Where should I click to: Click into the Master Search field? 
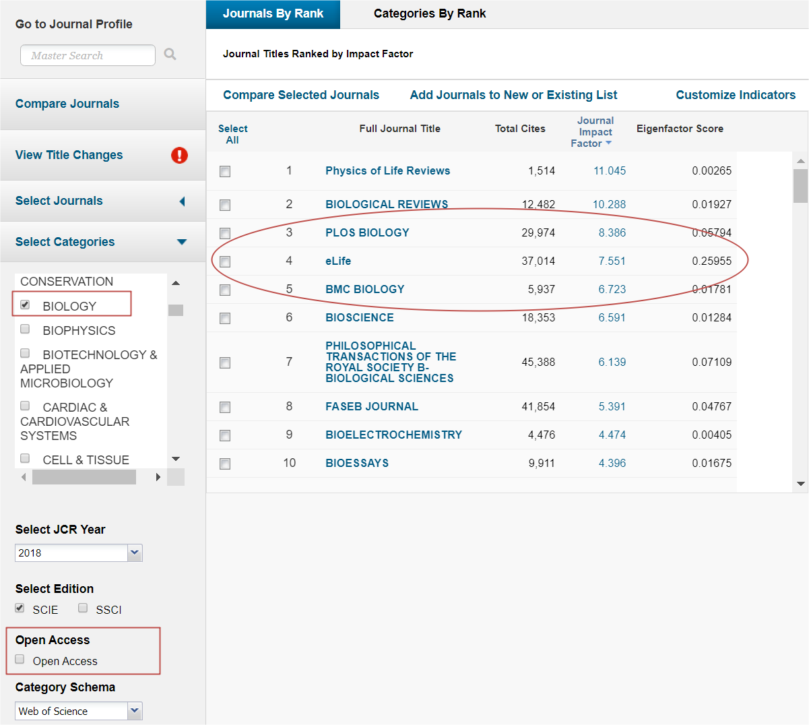click(x=88, y=55)
